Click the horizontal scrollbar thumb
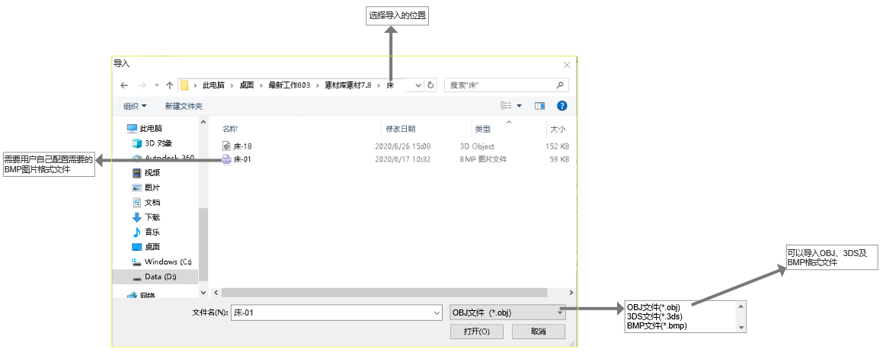This screenshot has width=883, height=359. click(x=384, y=293)
